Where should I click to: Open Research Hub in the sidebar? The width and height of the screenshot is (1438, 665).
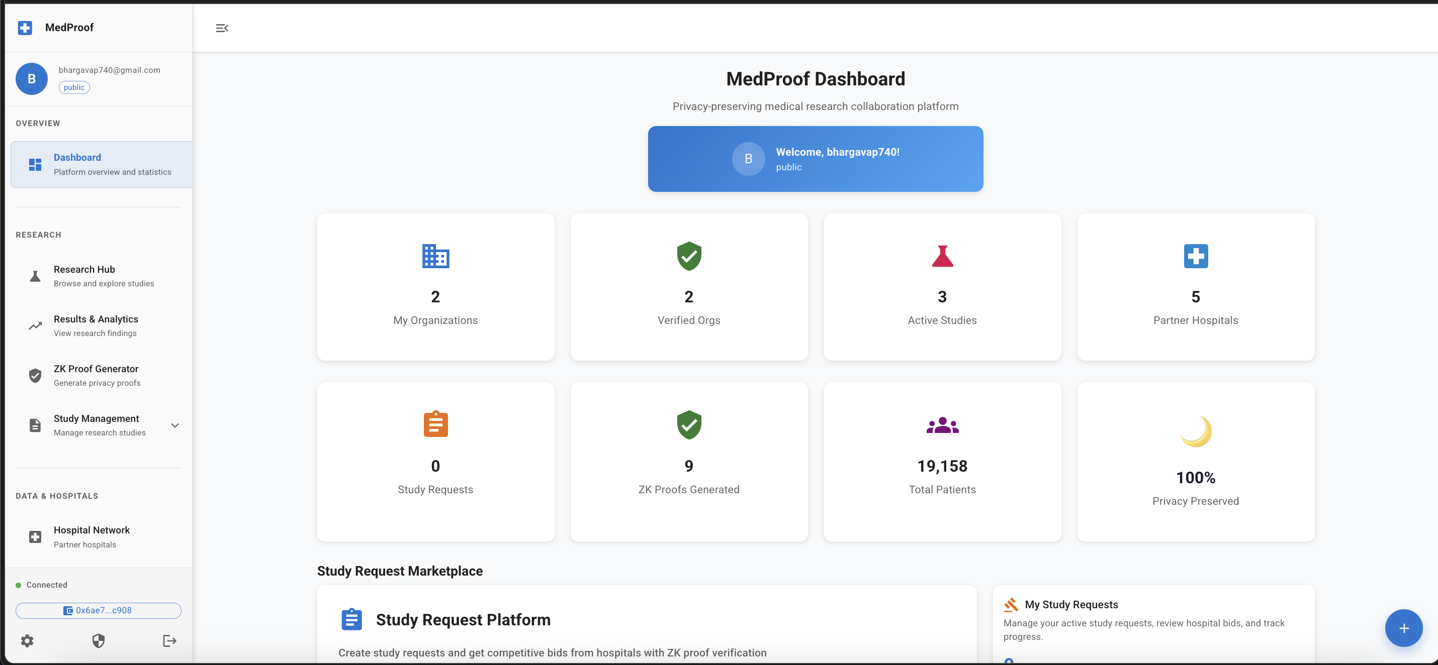[84, 275]
